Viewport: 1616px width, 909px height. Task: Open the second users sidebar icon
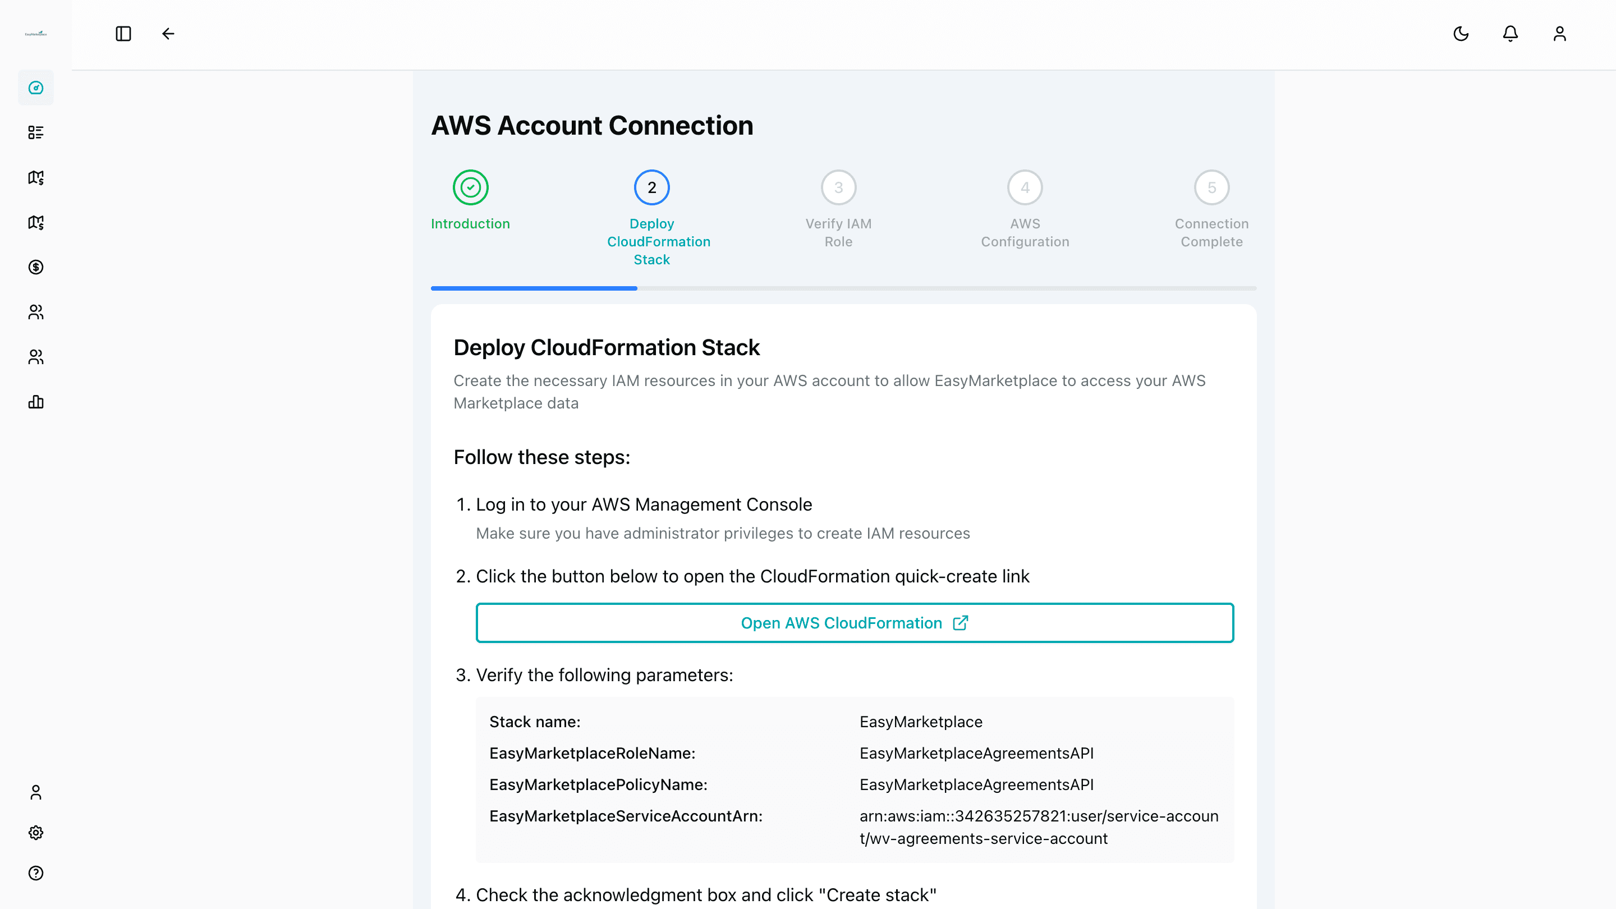pos(36,357)
